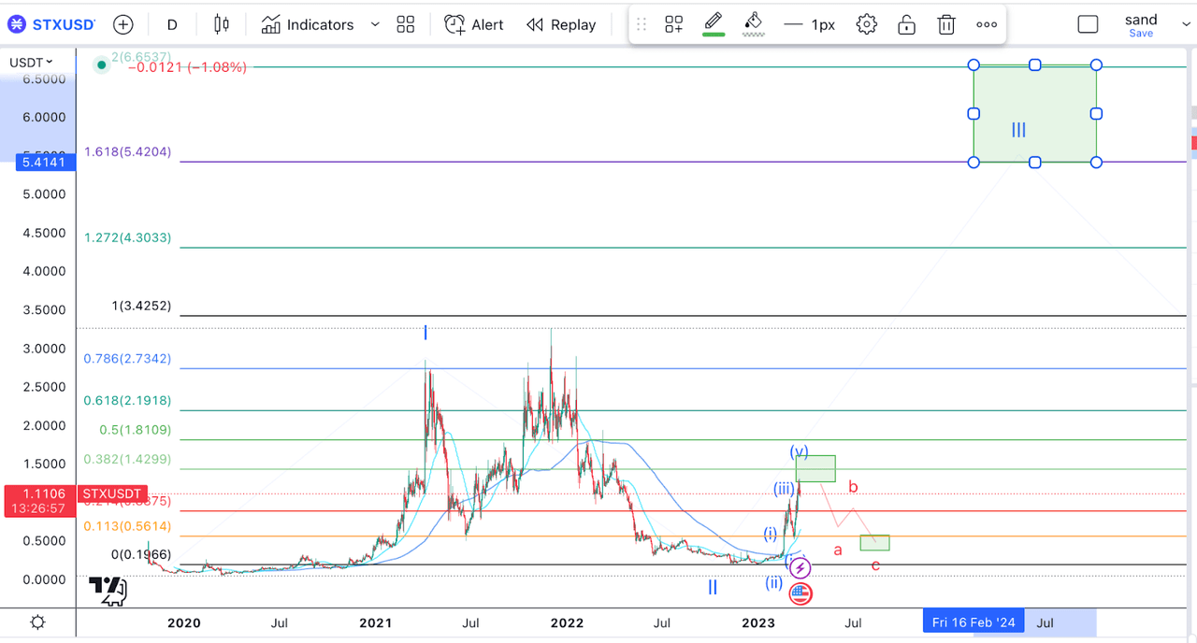Image resolution: width=1197 pixels, height=643 pixels.
Task: Select the top-left handle of the green rectangle
Action: click(x=973, y=64)
